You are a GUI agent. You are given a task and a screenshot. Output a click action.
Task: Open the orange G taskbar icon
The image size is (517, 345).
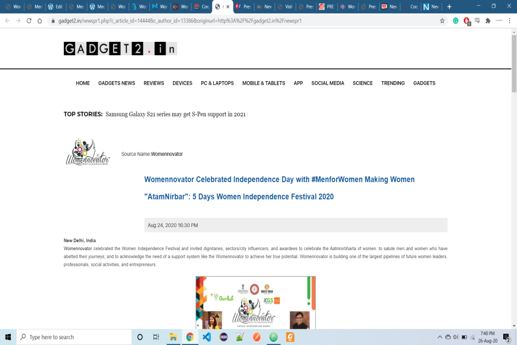pos(290,337)
